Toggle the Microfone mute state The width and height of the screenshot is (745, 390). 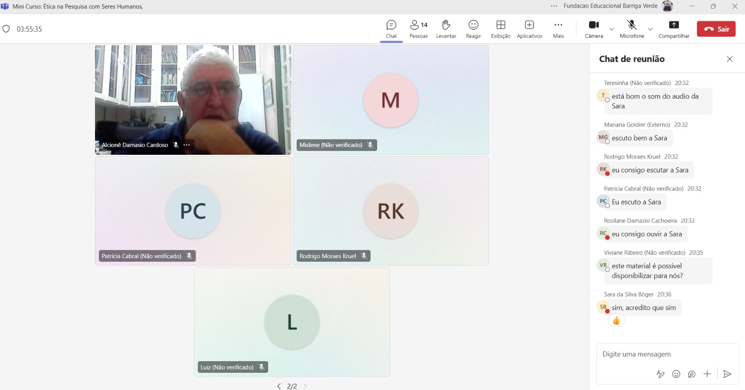[x=631, y=25]
